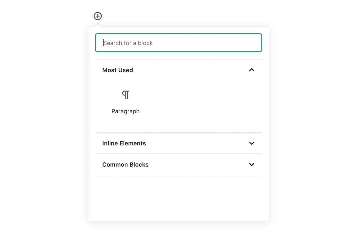Expand Common Blocks with its down chevron
Image resolution: width=359 pixels, height=236 pixels.
click(252, 164)
